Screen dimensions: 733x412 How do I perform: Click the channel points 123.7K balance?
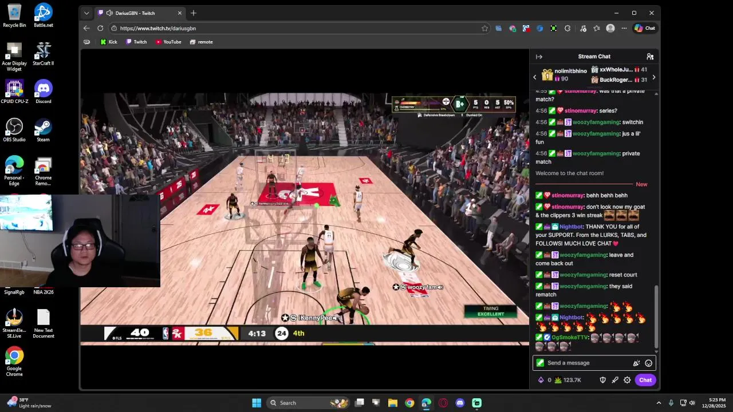(568, 380)
